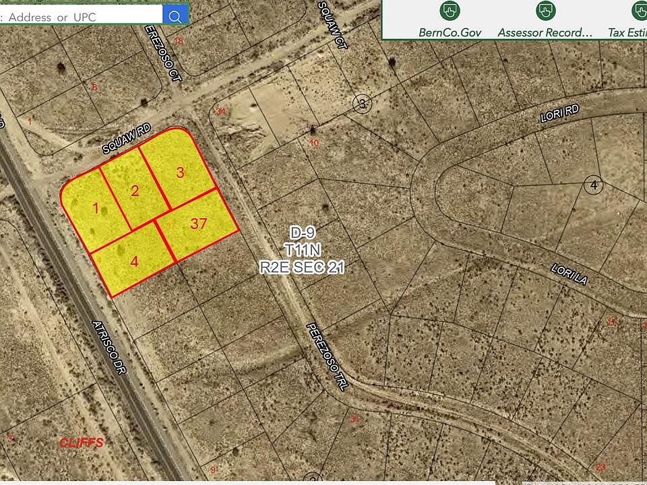Select highlighted parcel 37
Screen dimensions: 647x485
tap(198, 224)
